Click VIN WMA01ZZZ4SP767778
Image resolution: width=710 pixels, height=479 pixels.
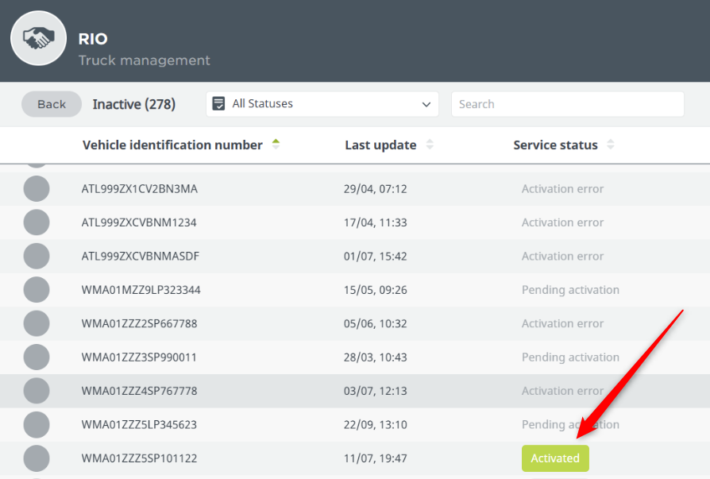(x=140, y=391)
